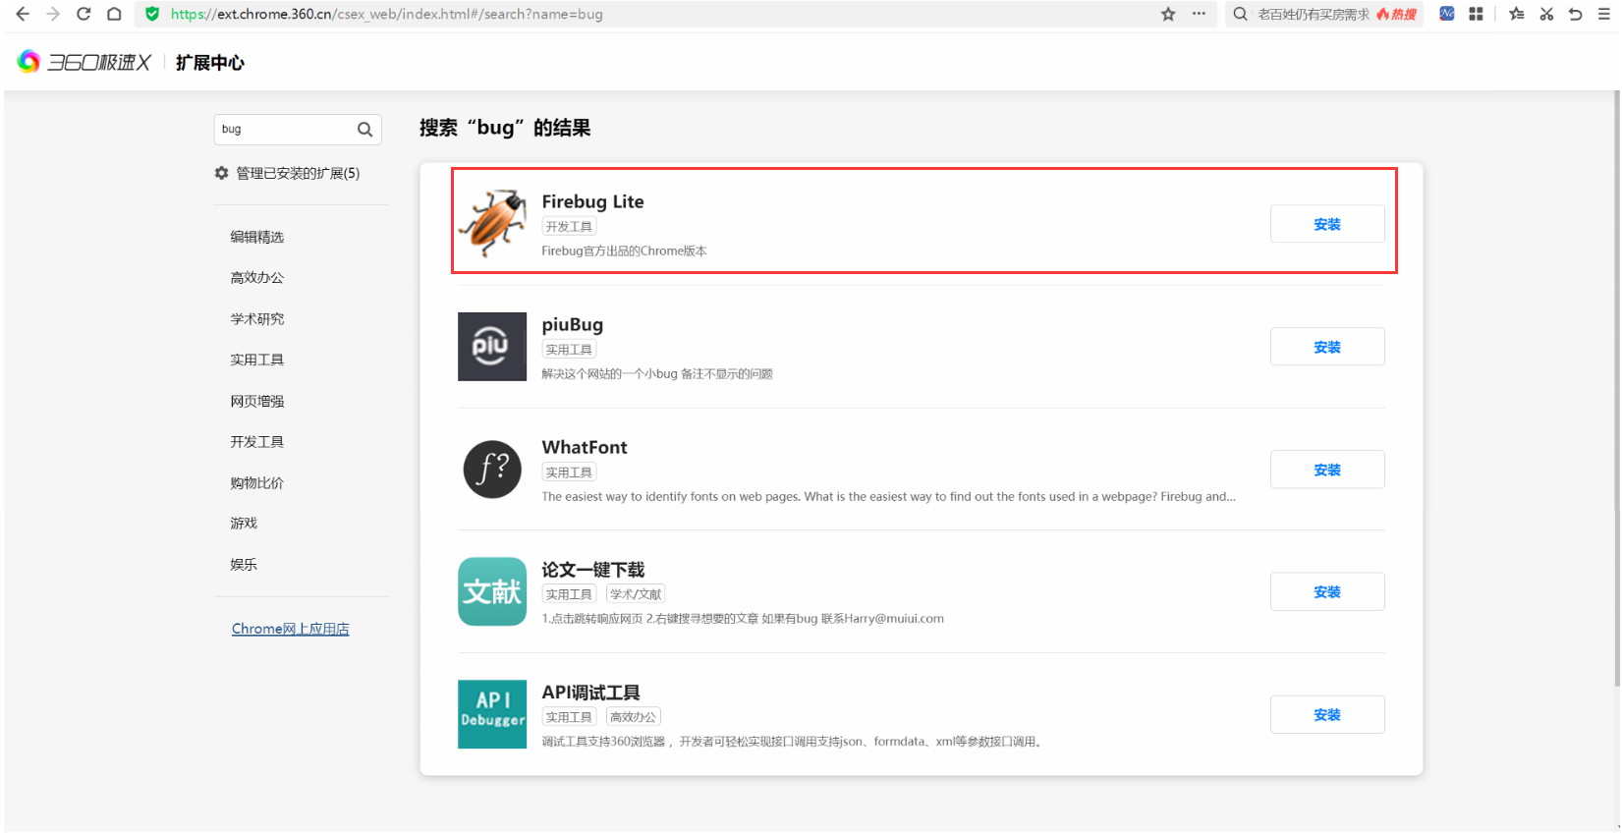
Task: Select 高效办公 category
Action: click(257, 278)
